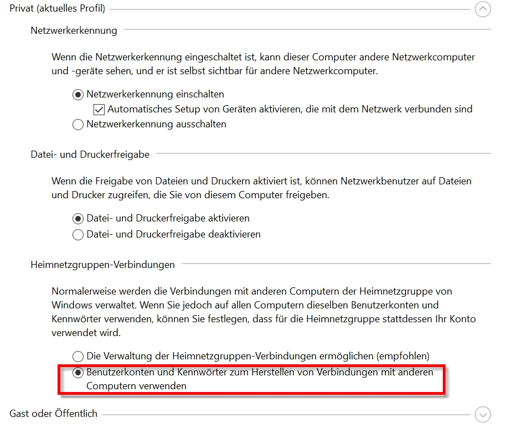This screenshot has width=512, height=428.
Task: Click the Netzwerkerkennung description paragraph
Action: point(263,64)
